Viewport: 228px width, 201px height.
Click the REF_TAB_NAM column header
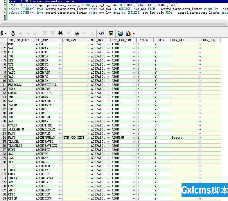[124, 40]
